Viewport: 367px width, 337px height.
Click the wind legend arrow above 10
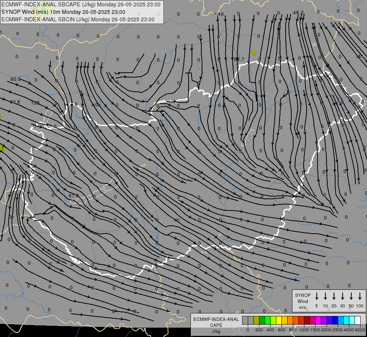pyautogui.click(x=325, y=296)
